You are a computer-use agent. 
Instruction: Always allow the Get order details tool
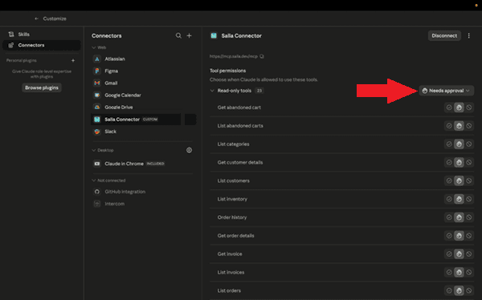[x=449, y=236]
